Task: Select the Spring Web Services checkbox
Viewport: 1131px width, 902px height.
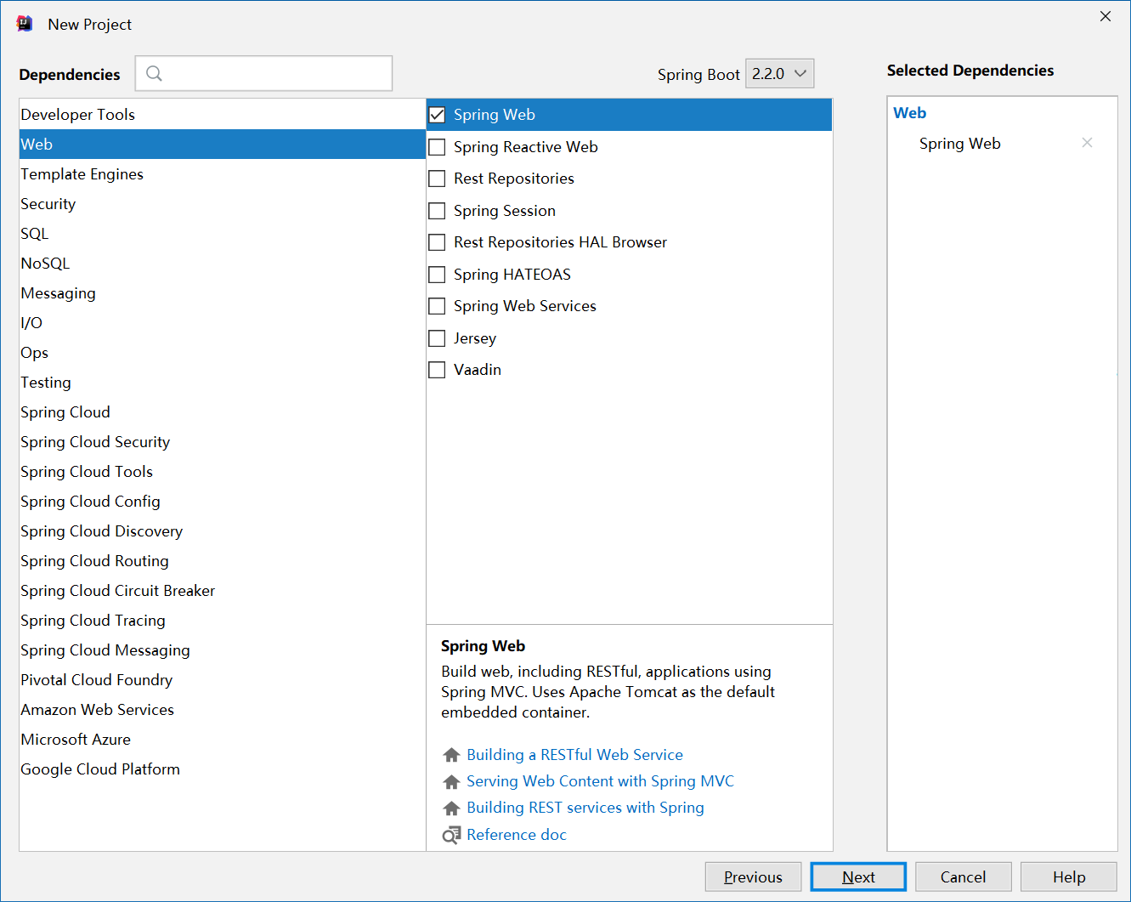Action: (437, 306)
